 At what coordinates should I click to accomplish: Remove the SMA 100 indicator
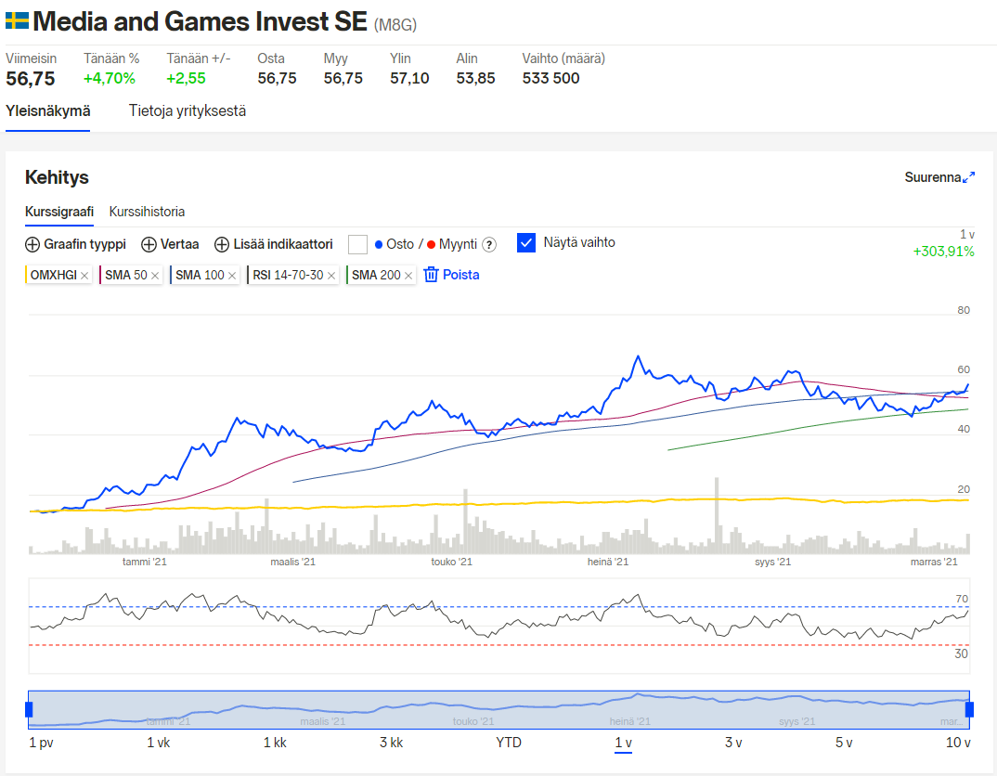pos(232,276)
